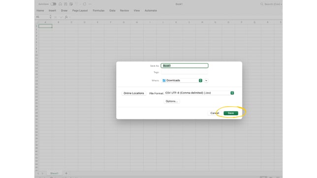The width and height of the screenshot is (317, 178).
Task: Click the formula bar confirm checkmark icon
Action: (x=61, y=17)
